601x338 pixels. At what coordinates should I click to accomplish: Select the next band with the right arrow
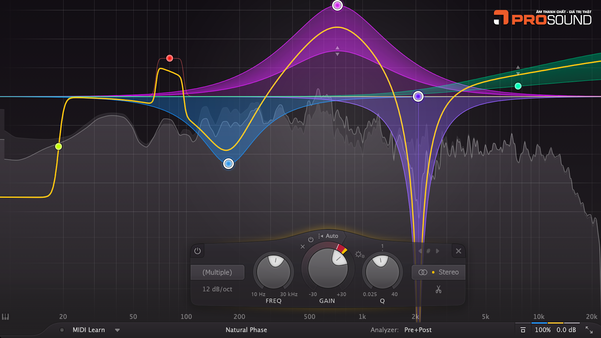tap(438, 251)
